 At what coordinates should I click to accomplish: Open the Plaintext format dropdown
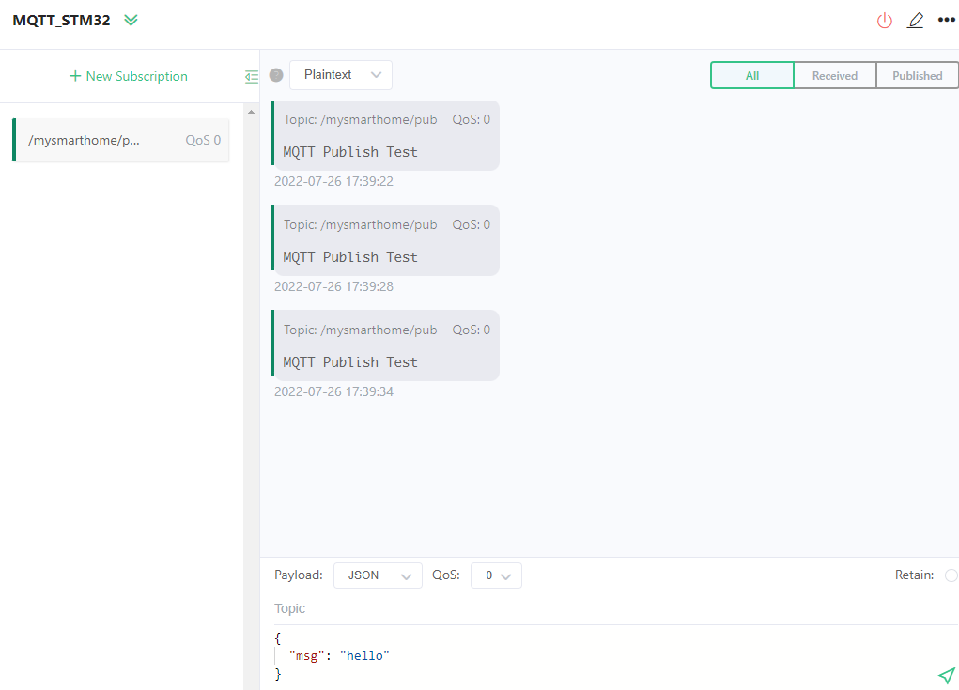click(x=340, y=75)
